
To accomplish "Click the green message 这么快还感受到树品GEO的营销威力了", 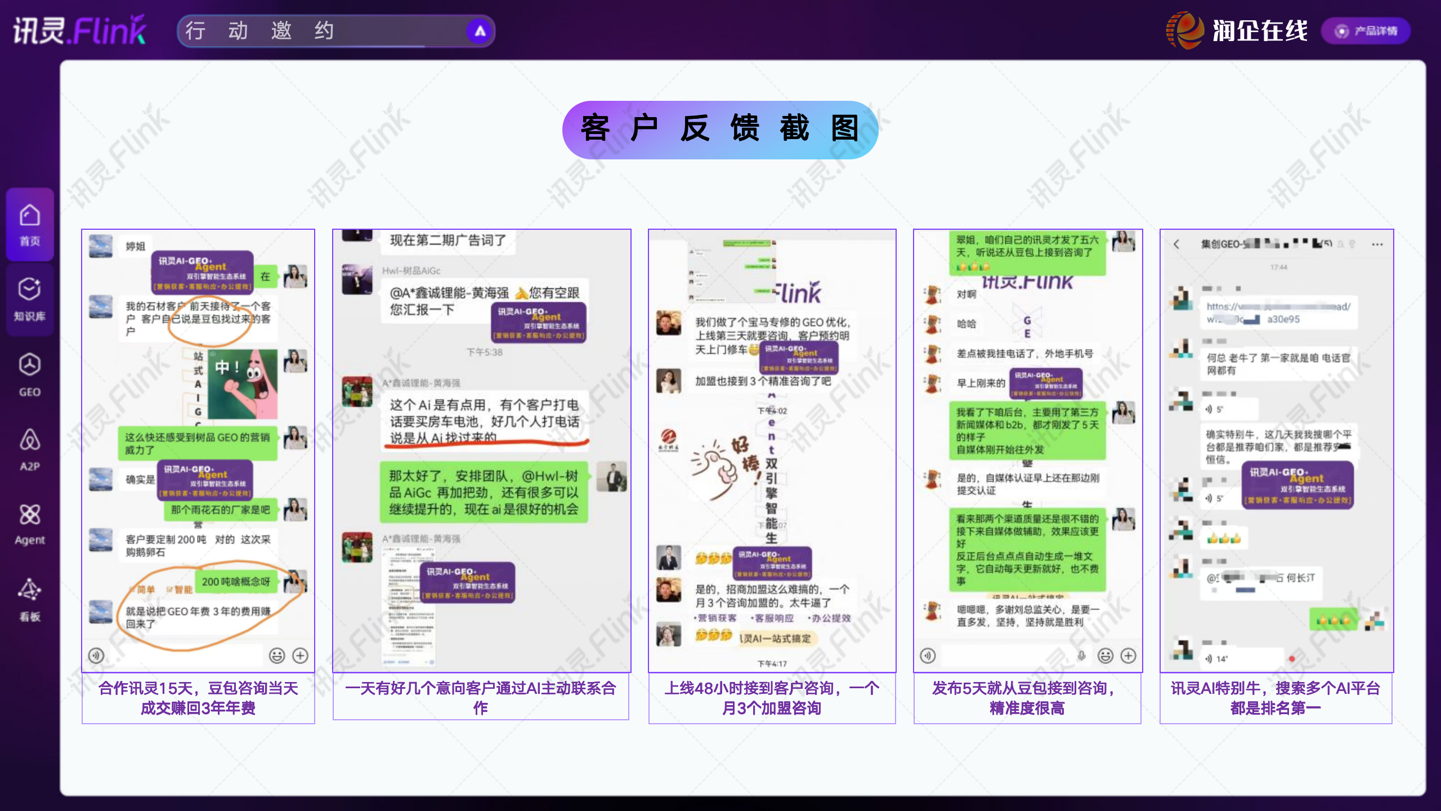I will pos(198,443).
